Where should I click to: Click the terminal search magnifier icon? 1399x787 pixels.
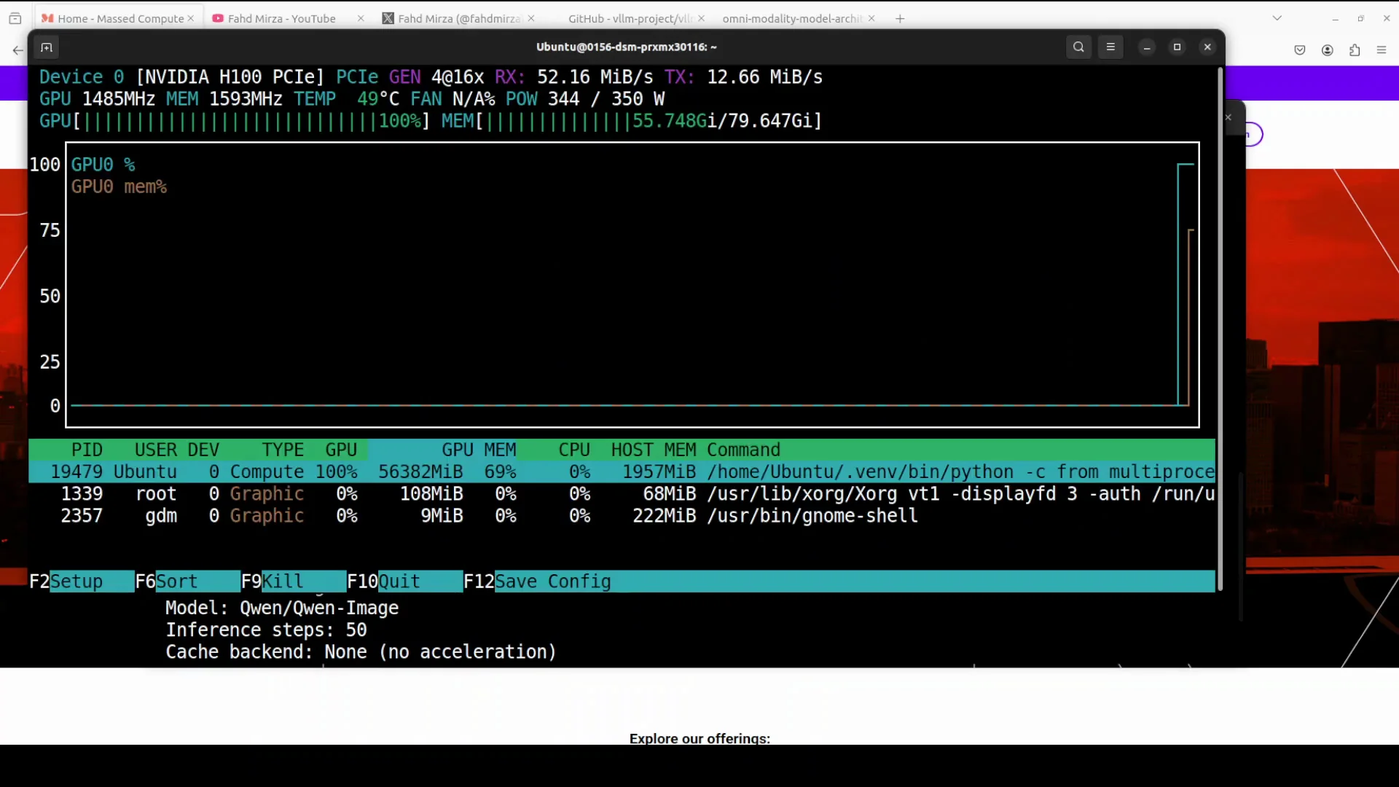[1078, 47]
